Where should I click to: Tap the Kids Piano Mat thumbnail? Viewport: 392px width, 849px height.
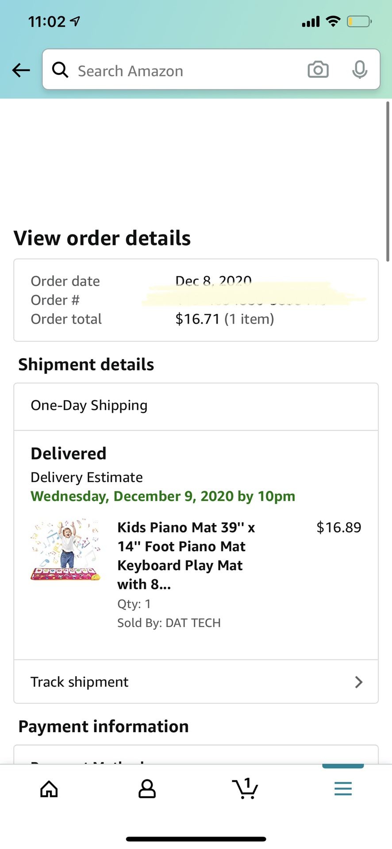coord(65,551)
